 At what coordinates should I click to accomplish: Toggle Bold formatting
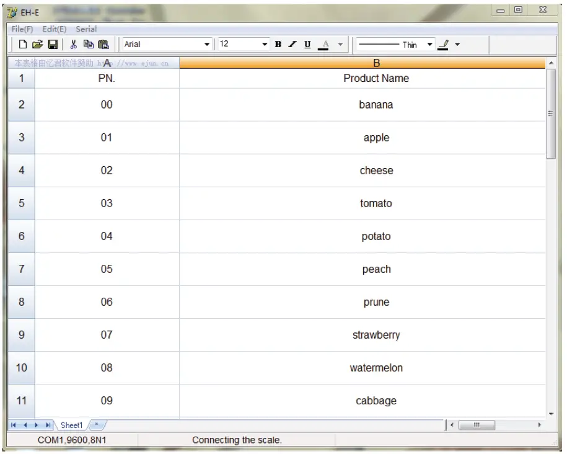tap(278, 45)
